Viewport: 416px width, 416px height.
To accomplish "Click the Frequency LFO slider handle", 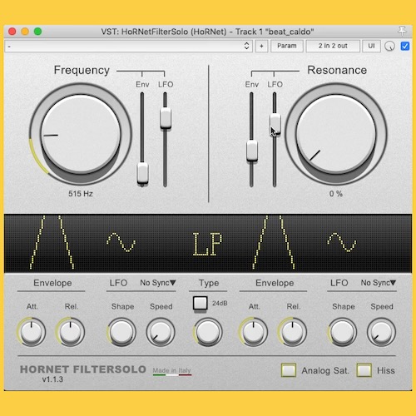I will [x=166, y=118].
